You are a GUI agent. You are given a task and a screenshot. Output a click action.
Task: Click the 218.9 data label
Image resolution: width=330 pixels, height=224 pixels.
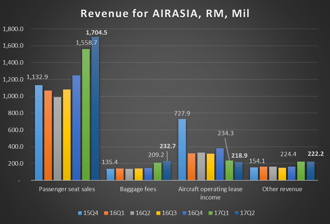(240, 155)
